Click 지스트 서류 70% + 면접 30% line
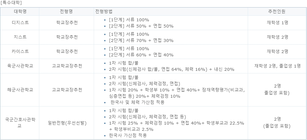This screenshot has width=307, height=140. pos(141,41)
